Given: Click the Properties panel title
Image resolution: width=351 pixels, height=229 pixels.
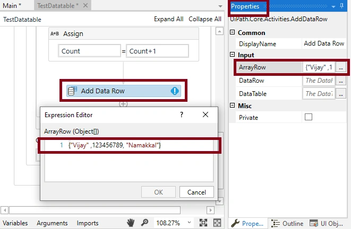Looking at the screenshot, I should pyautogui.click(x=245, y=6).
